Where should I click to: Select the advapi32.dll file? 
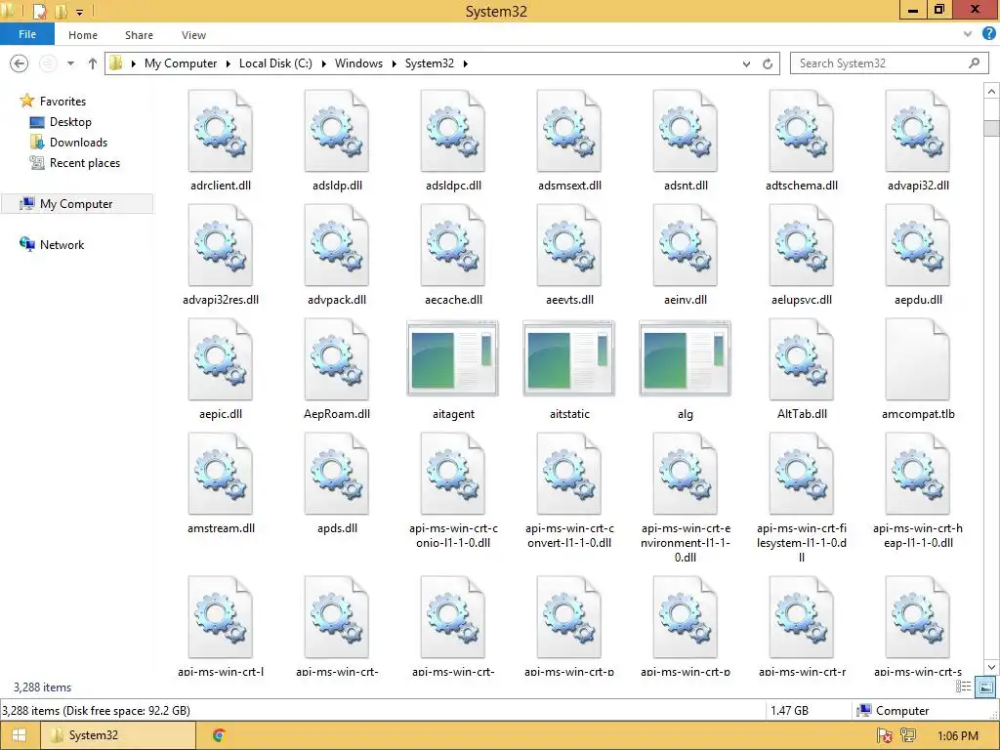click(918, 131)
